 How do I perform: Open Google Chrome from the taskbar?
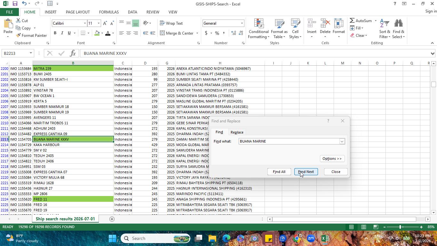click(x=297, y=238)
